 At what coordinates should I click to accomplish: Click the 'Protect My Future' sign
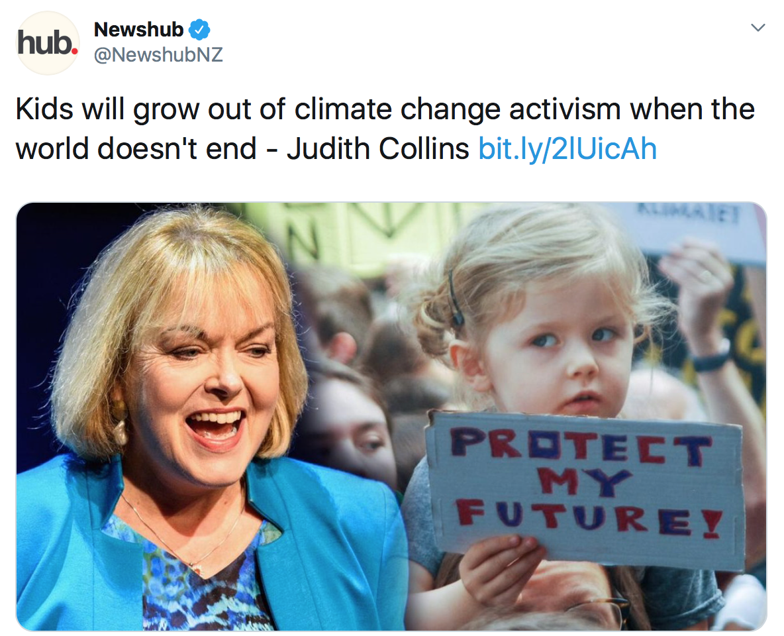(x=585, y=490)
